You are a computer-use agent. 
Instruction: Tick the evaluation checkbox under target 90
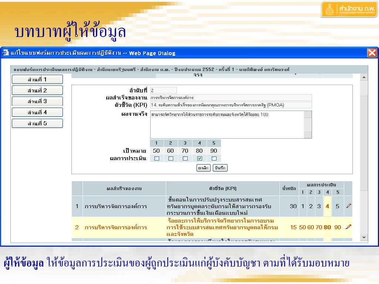coord(214,159)
